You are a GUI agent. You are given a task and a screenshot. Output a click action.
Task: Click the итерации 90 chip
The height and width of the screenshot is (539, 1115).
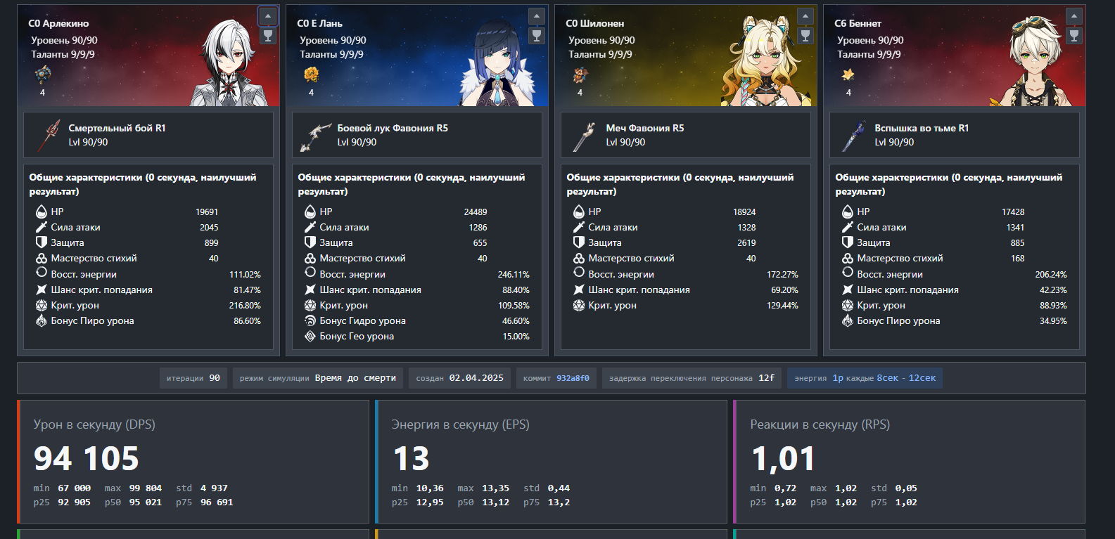[193, 378]
